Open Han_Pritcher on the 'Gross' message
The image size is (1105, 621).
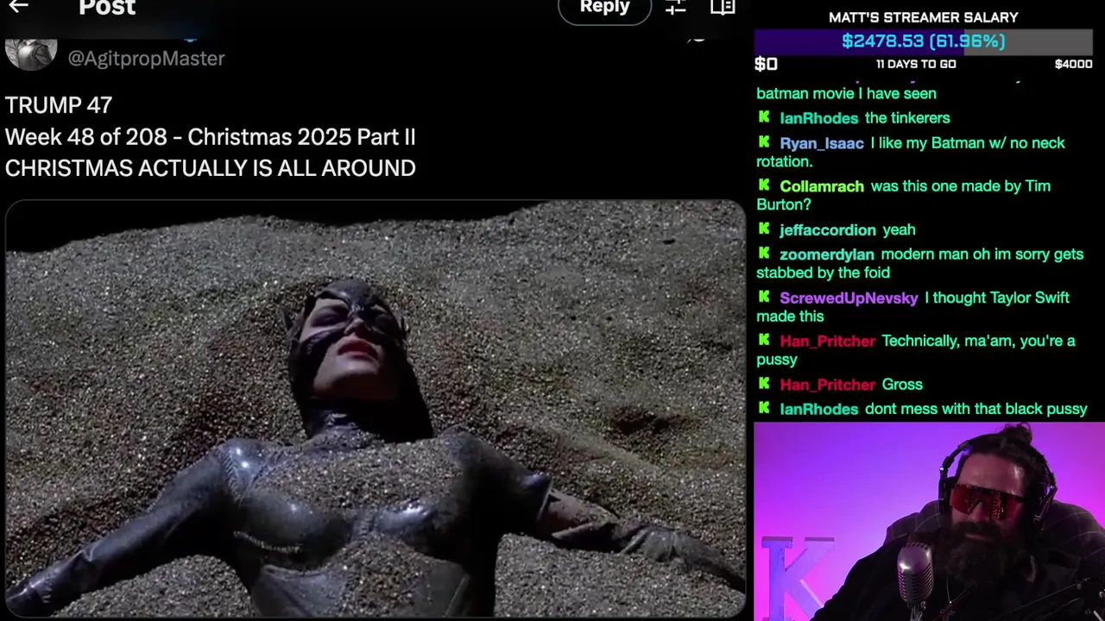pyautogui.click(x=827, y=385)
